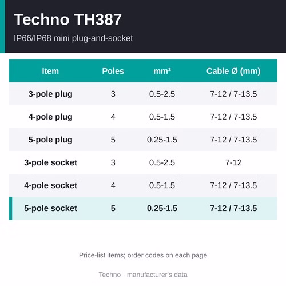Select the 3-pole plug row label
The image size is (286, 286).
(x=50, y=94)
